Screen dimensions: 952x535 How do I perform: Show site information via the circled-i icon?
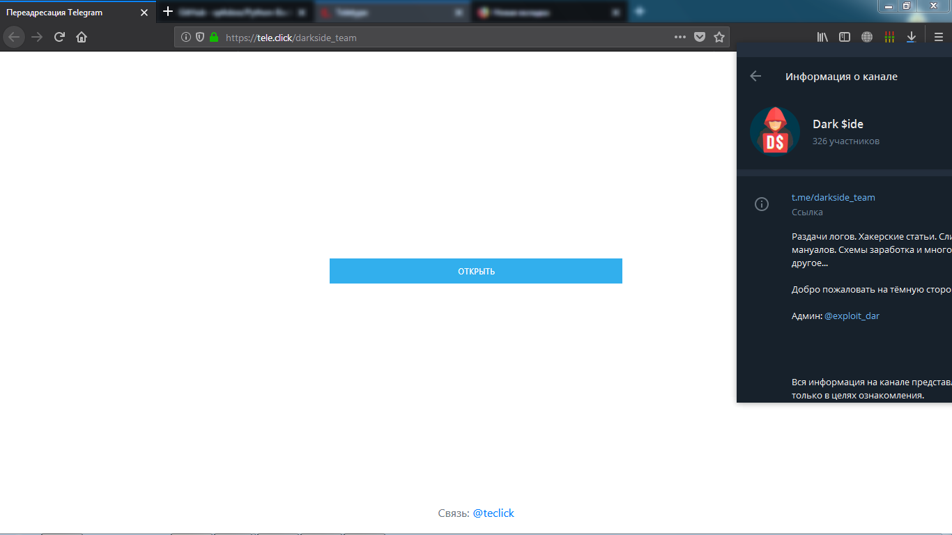click(x=186, y=38)
